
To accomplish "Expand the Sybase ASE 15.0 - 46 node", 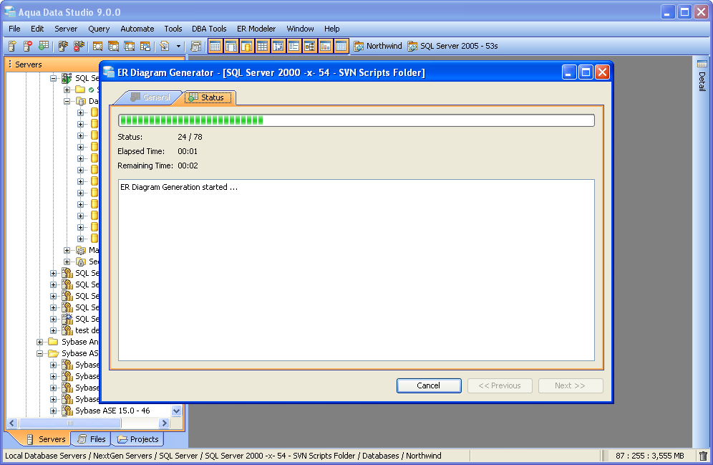I will [x=53, y=411].
